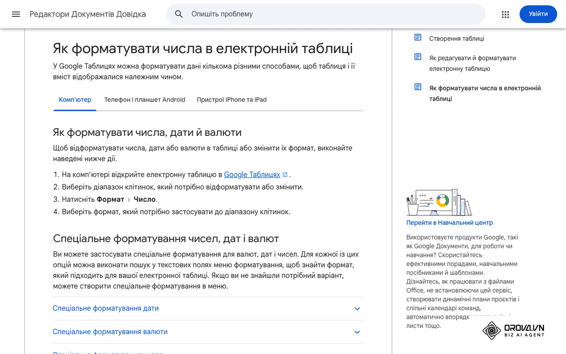Image resolution: width=566 pixels, height=354 pixels.
Task: Open the hamburger main menu
Action: pos(16,14)
